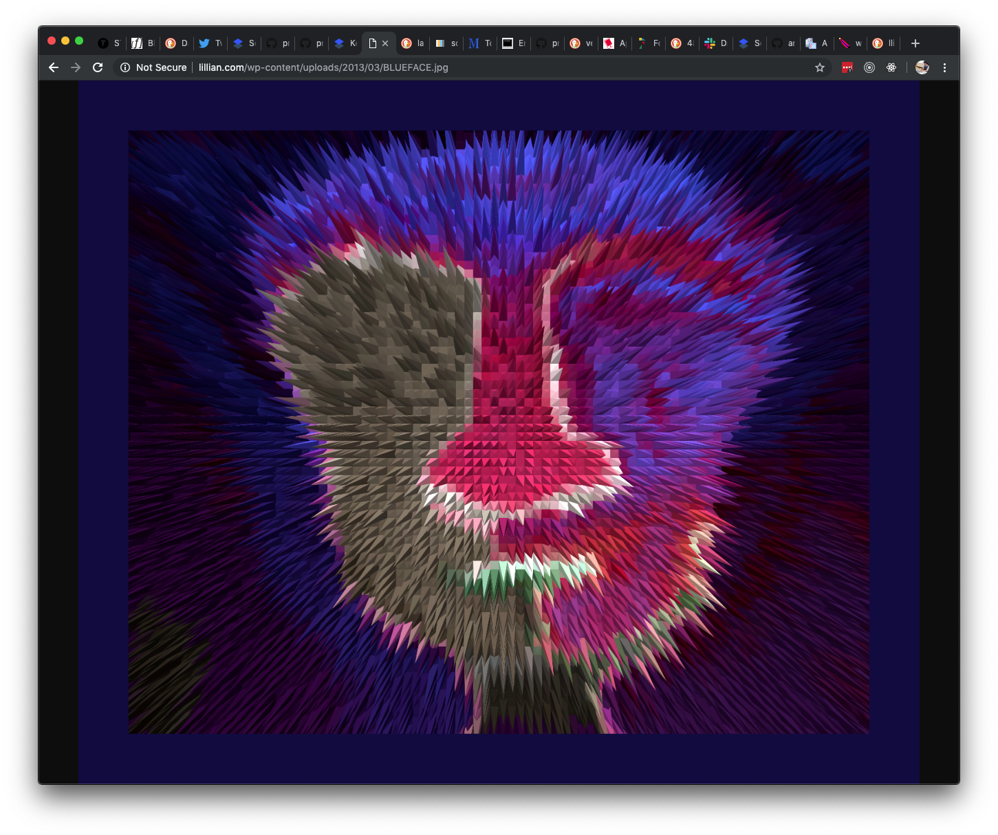The width and height of the screenshot is (998, 835).
Task: Click the BLUEFACE image
Action: [499, 432]
